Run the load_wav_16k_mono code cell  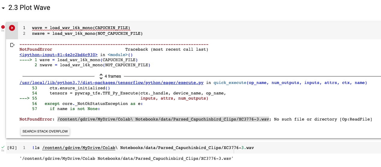pyautogui.click(x=12, y=28)
